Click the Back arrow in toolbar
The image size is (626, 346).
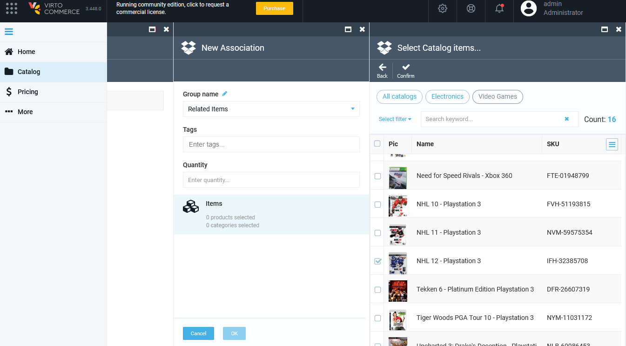pos(382,71)
